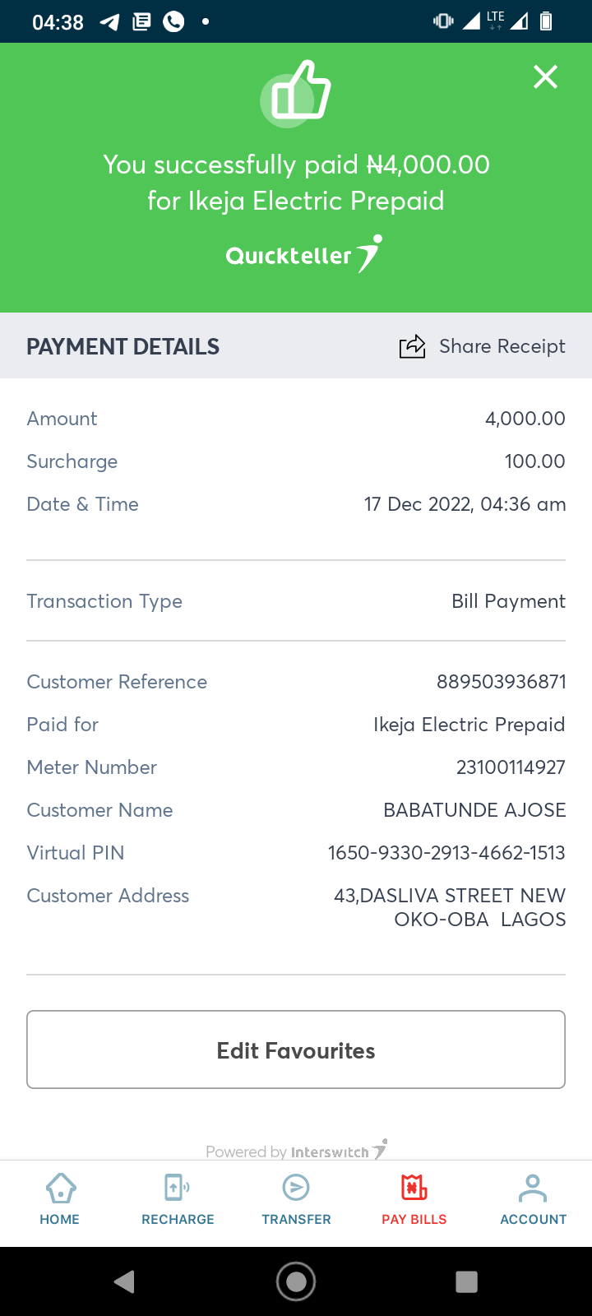The width and height of the screenshot is (592, 1316).
Task: Tap the Virtual PIN token number
Action: (446, 853)
